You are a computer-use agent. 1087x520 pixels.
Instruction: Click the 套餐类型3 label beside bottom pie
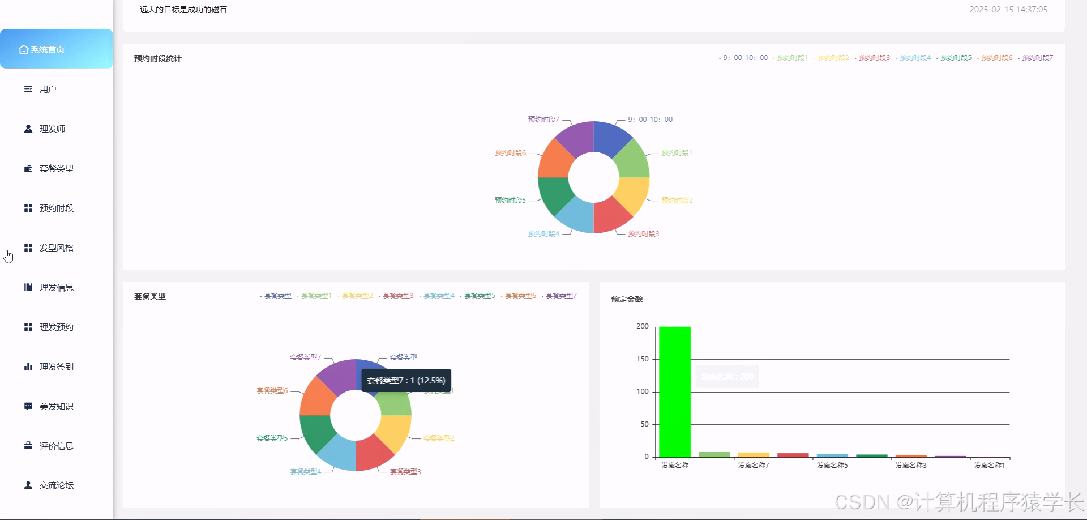[x=405, y=471]
